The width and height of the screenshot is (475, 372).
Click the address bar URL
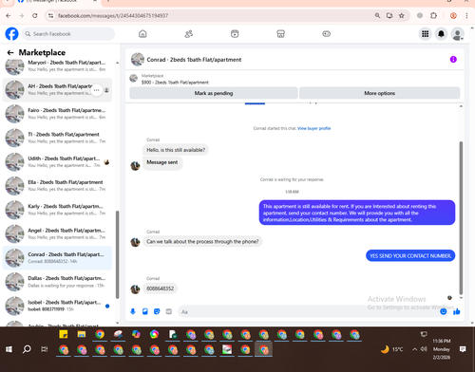[113, 15]
